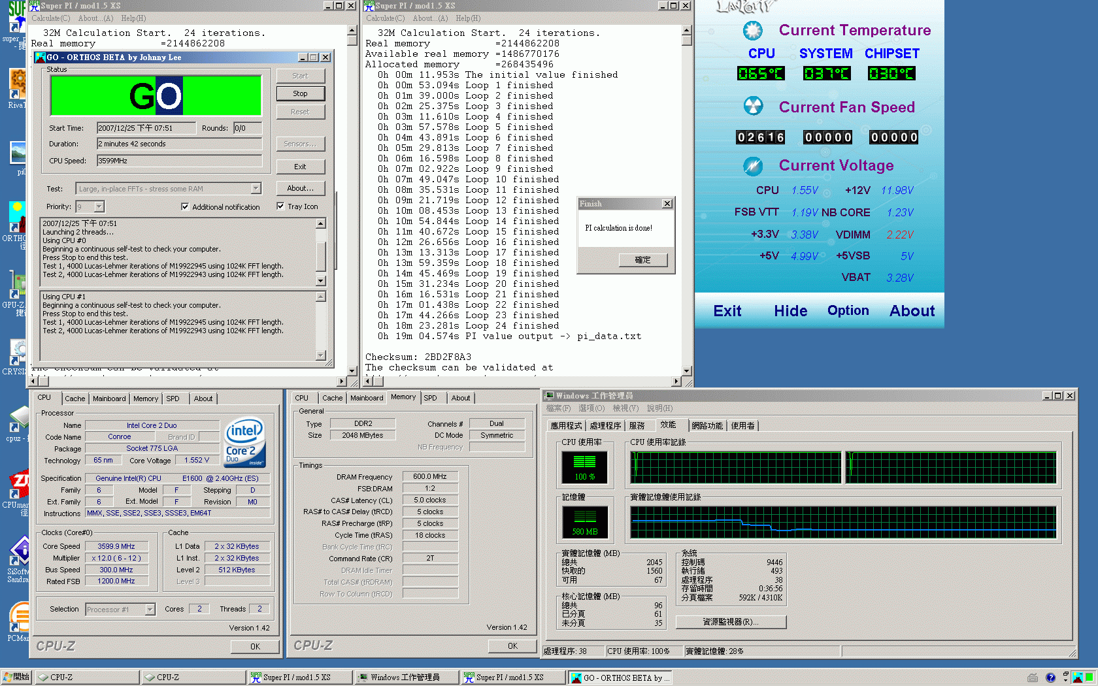Click scroll-up arrow of right Super PI output
Screen dimensions: 1098x686
click(x=686, y=31)
